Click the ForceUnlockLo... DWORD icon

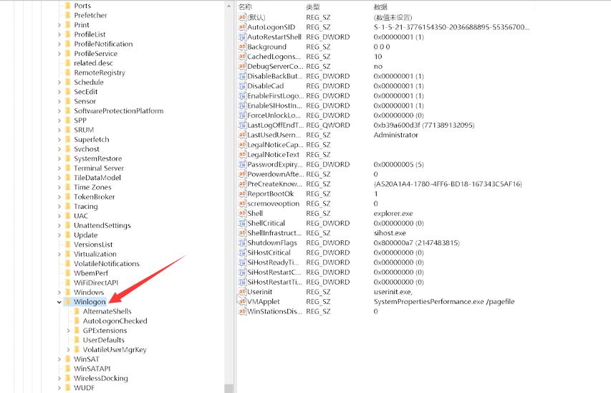242,115
